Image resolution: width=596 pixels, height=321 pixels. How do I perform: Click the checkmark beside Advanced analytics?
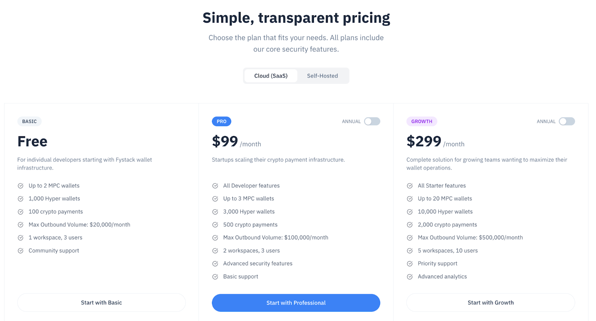tap(410, 276)
